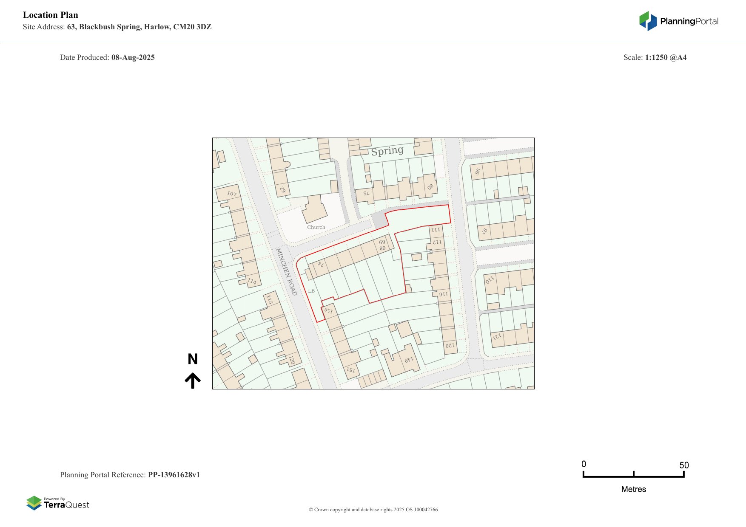Click the LB marker on the map

pyautogui.click(x=312, y=290)
